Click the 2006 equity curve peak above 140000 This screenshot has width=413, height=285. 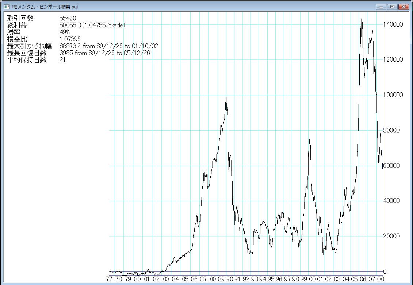click(x=362, y=19)
